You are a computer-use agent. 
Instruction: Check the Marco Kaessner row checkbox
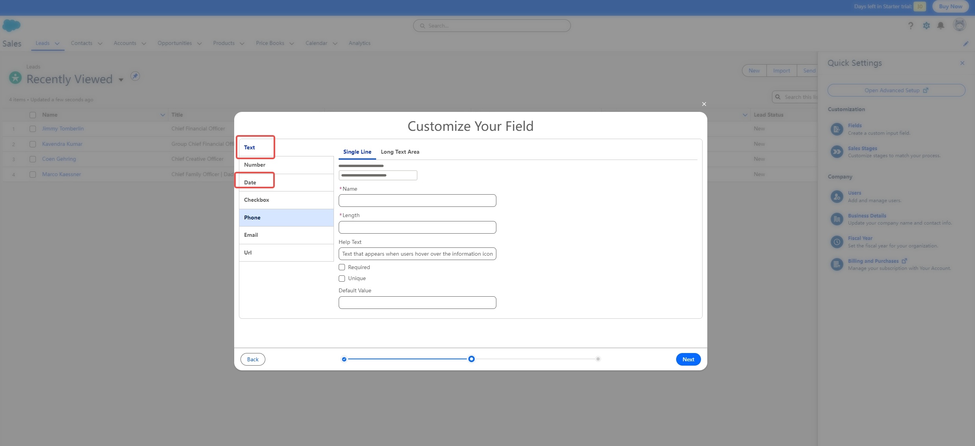(33, 175)
